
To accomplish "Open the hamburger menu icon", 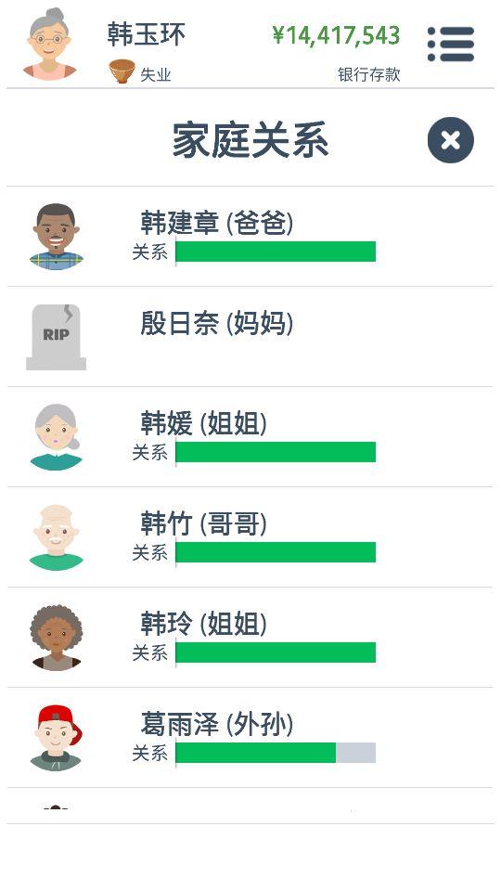I will [451, 44].
